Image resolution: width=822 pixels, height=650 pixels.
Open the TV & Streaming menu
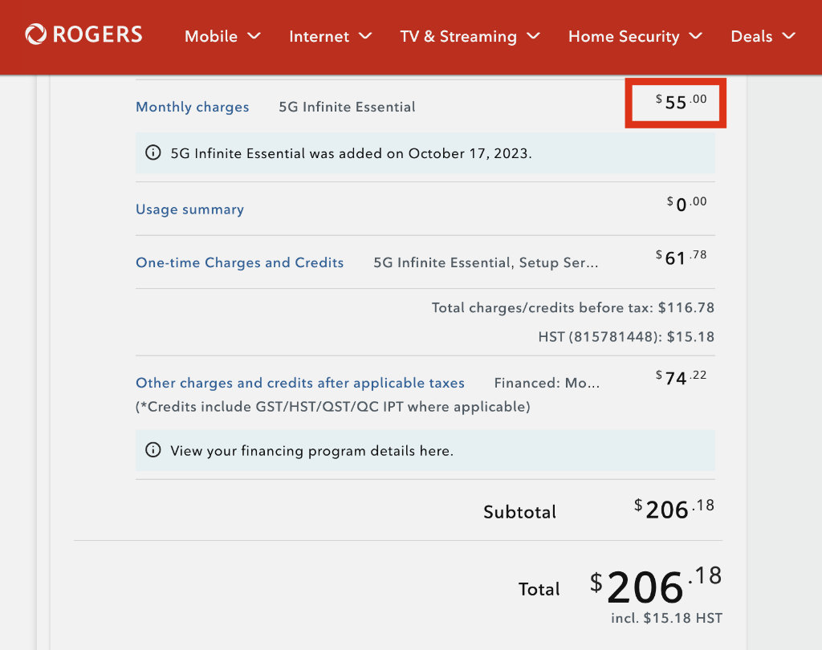pos(458,36)
